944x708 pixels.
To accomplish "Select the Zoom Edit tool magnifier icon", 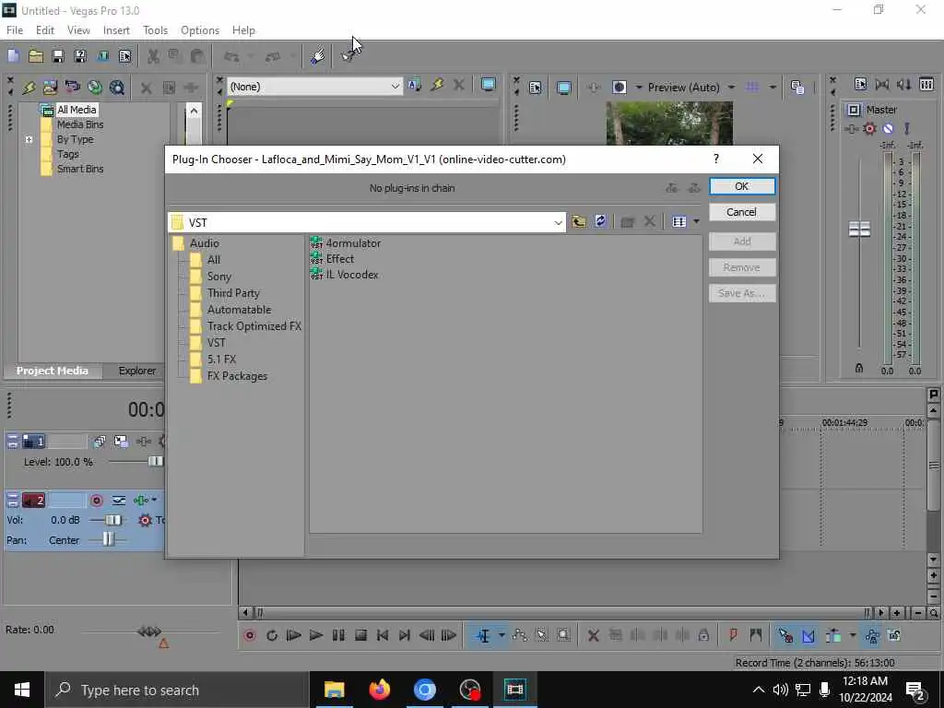I will (x=563, y=635).
